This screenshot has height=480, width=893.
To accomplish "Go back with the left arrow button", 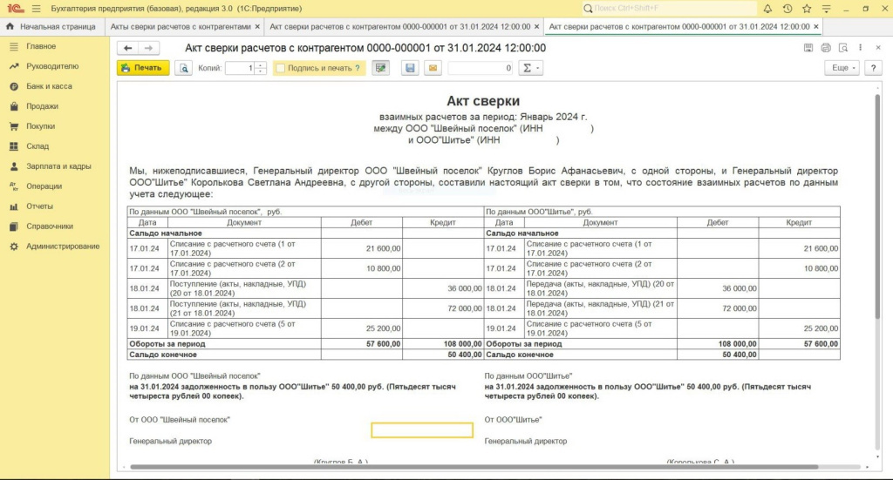I will tap(128, 48).
